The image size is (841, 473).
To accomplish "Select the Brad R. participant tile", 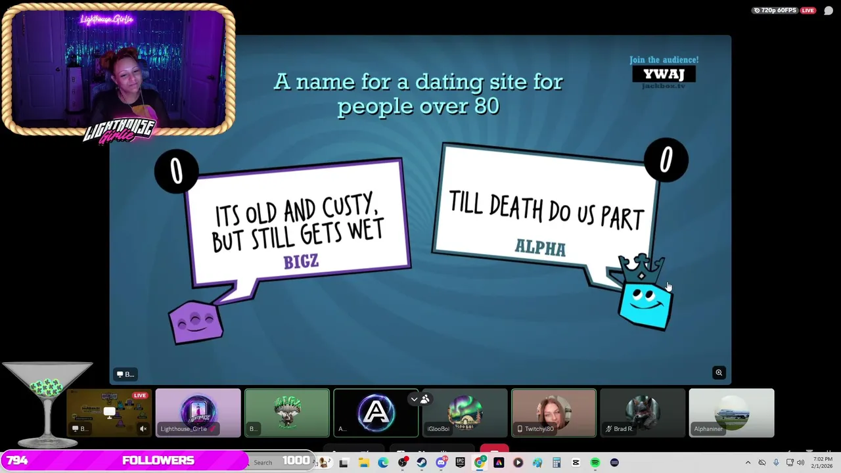I will 643,413.
